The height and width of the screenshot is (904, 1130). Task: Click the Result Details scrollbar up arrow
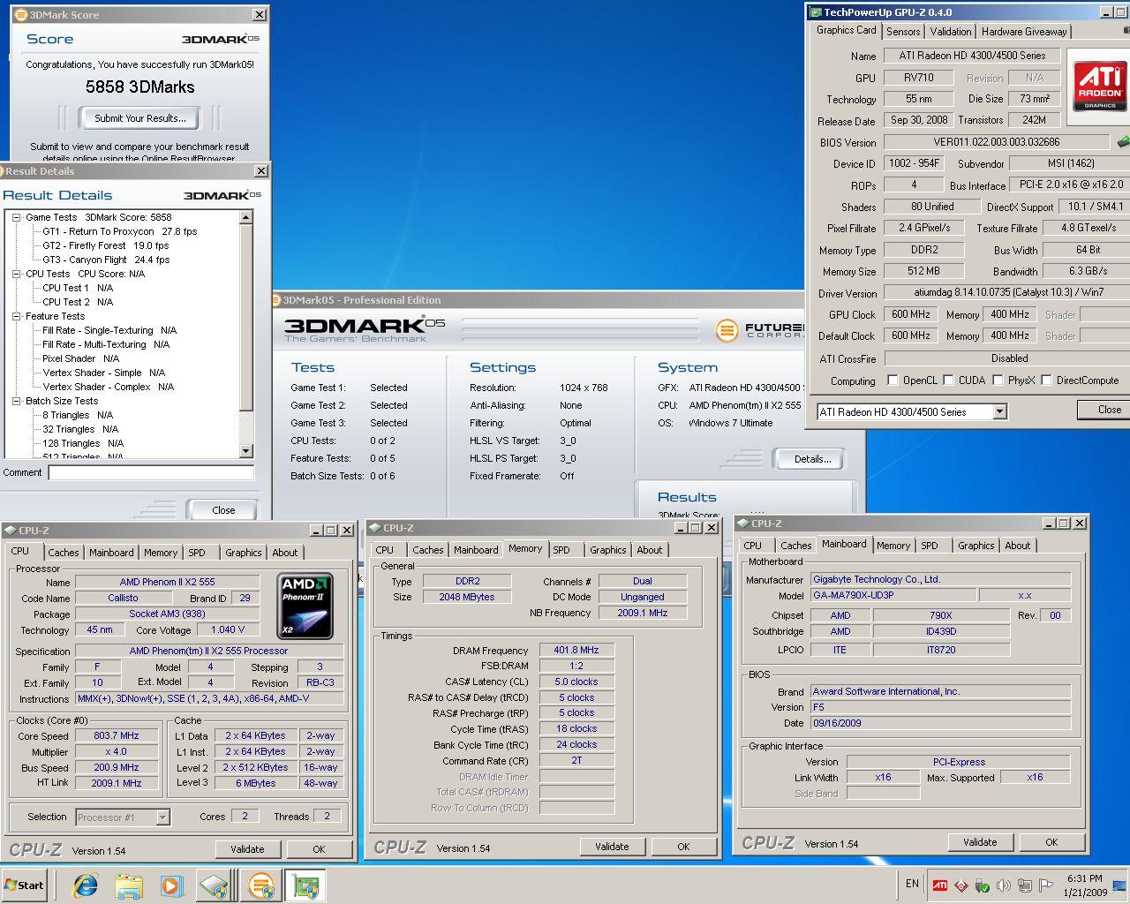pyautogui.click(x=246, y=217)
